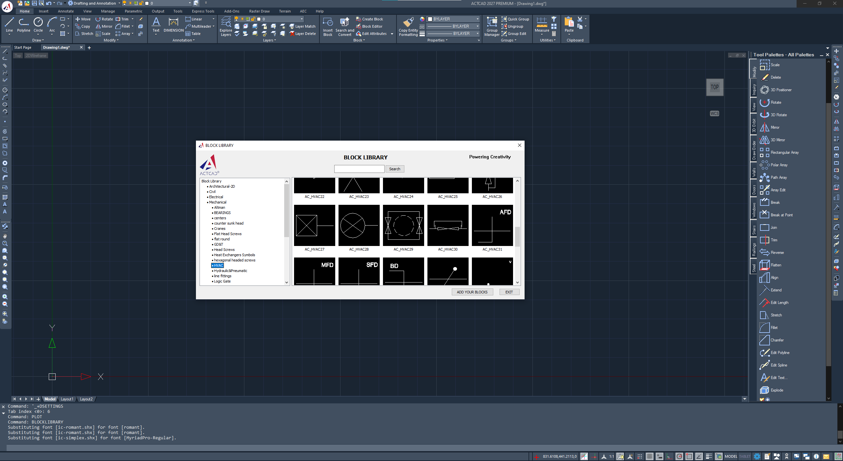Switch to the Express Tools tab
The image size is (843, 461).
pos(203,11)
